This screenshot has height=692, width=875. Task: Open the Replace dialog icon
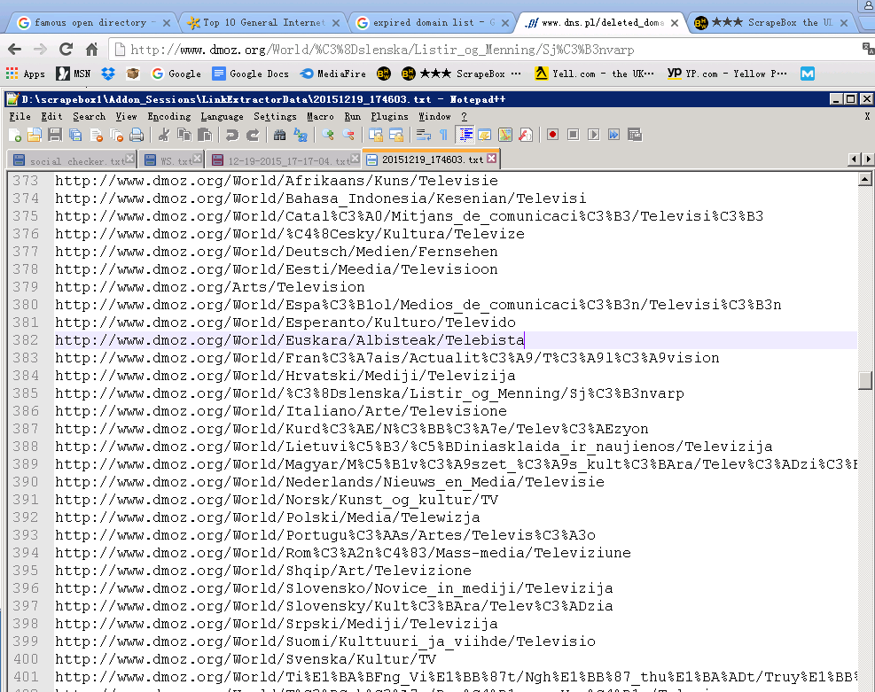(x=301, y=135)
